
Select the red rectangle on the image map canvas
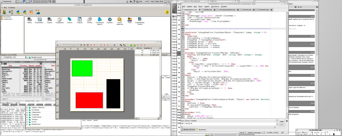point(89,100)
